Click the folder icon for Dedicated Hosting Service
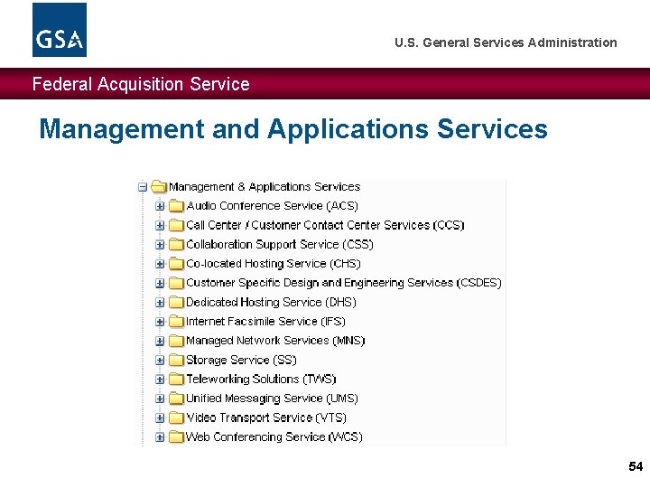Image resolution: width=650 pixels, height=488 pixels. point(176,303)
